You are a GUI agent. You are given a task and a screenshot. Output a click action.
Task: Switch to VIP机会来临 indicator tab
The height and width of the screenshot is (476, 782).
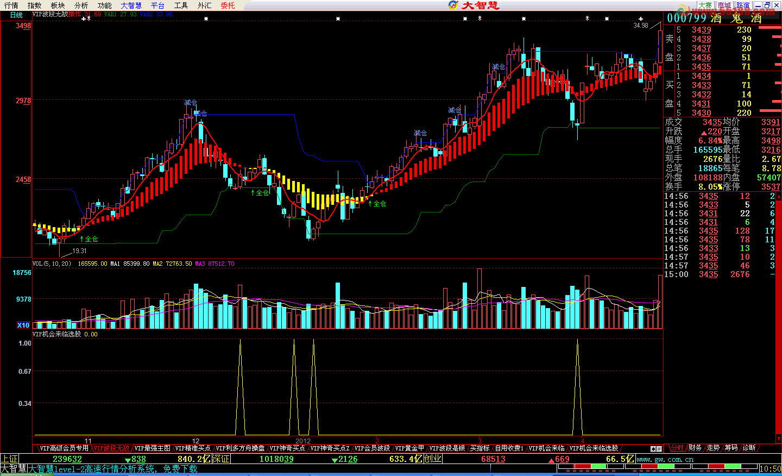click(546, 448)
